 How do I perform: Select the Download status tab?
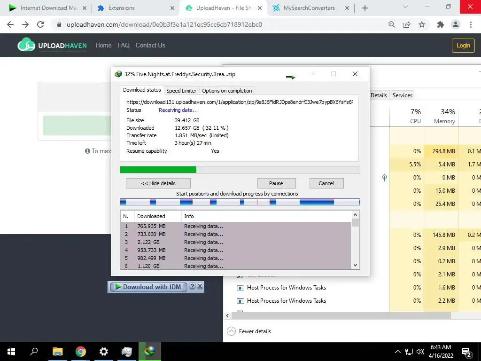click(142, 90)
